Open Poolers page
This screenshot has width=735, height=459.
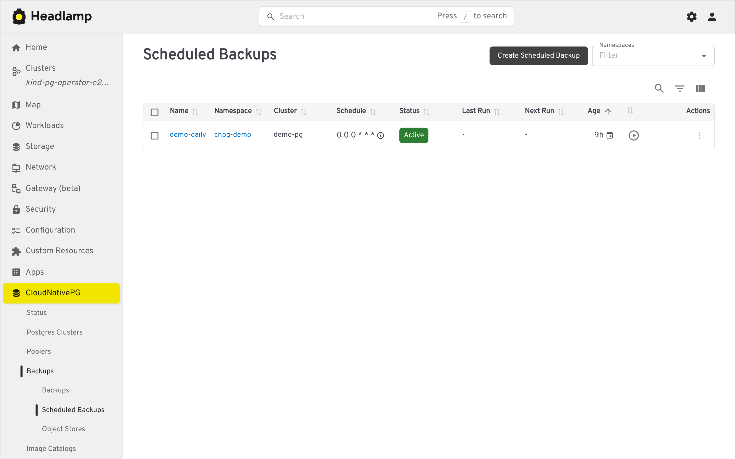coord(39,351)
